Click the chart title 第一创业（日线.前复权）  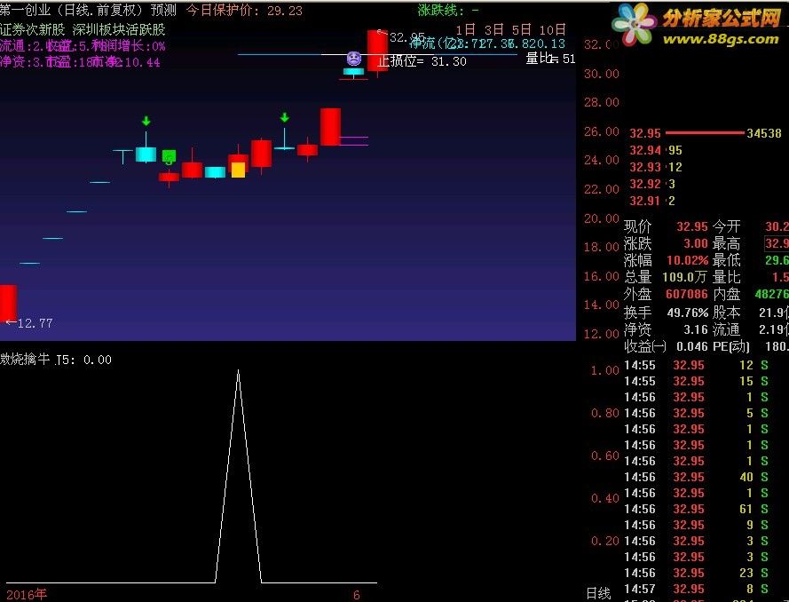71,10
